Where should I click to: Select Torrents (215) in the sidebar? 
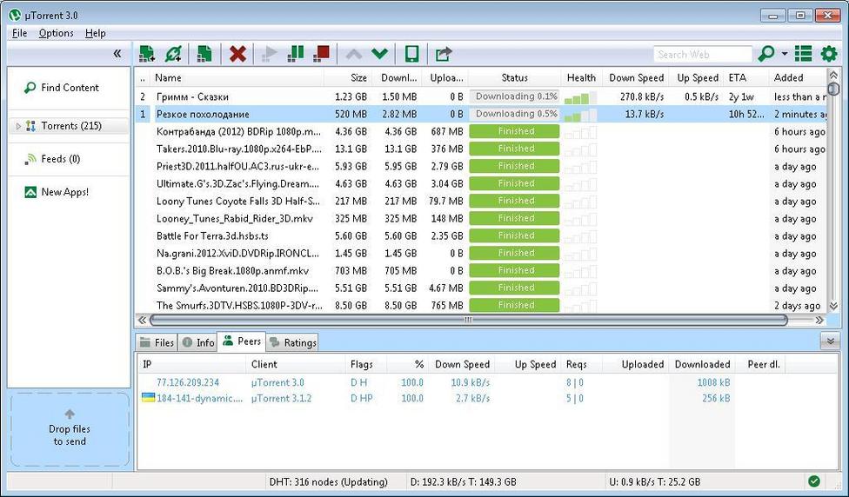pos(71,126)
